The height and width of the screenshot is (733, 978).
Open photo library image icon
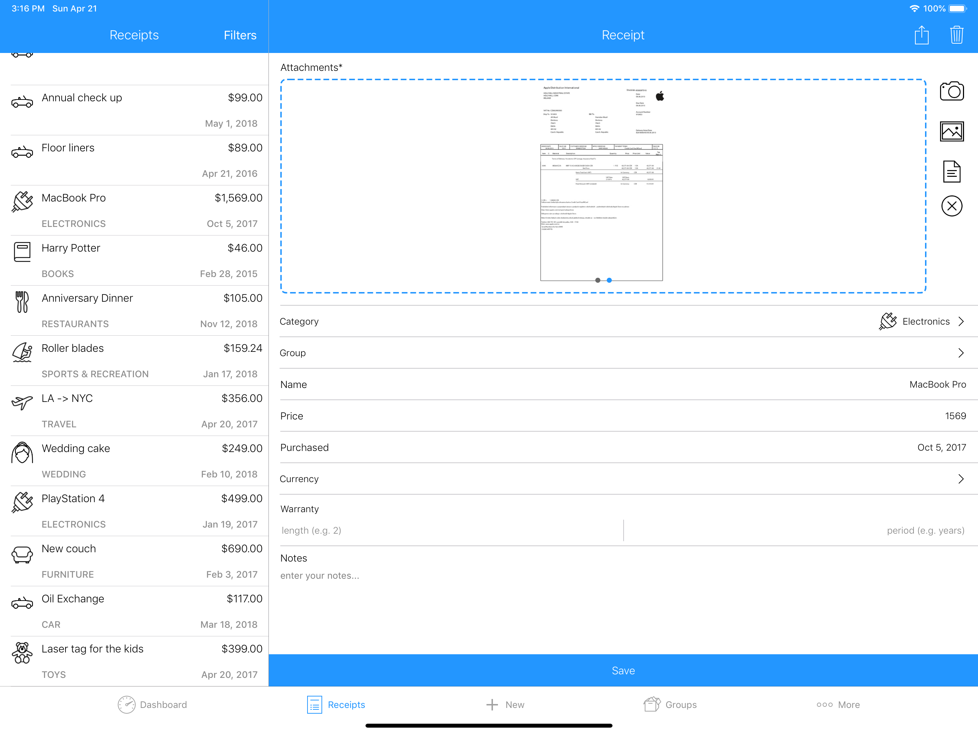tap(951, 131)
